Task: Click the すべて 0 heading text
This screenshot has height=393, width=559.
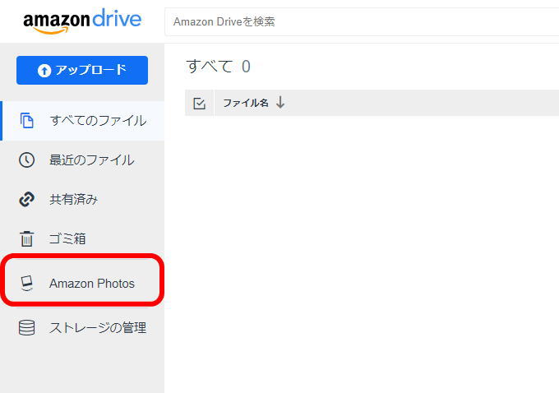Action: 218,67
